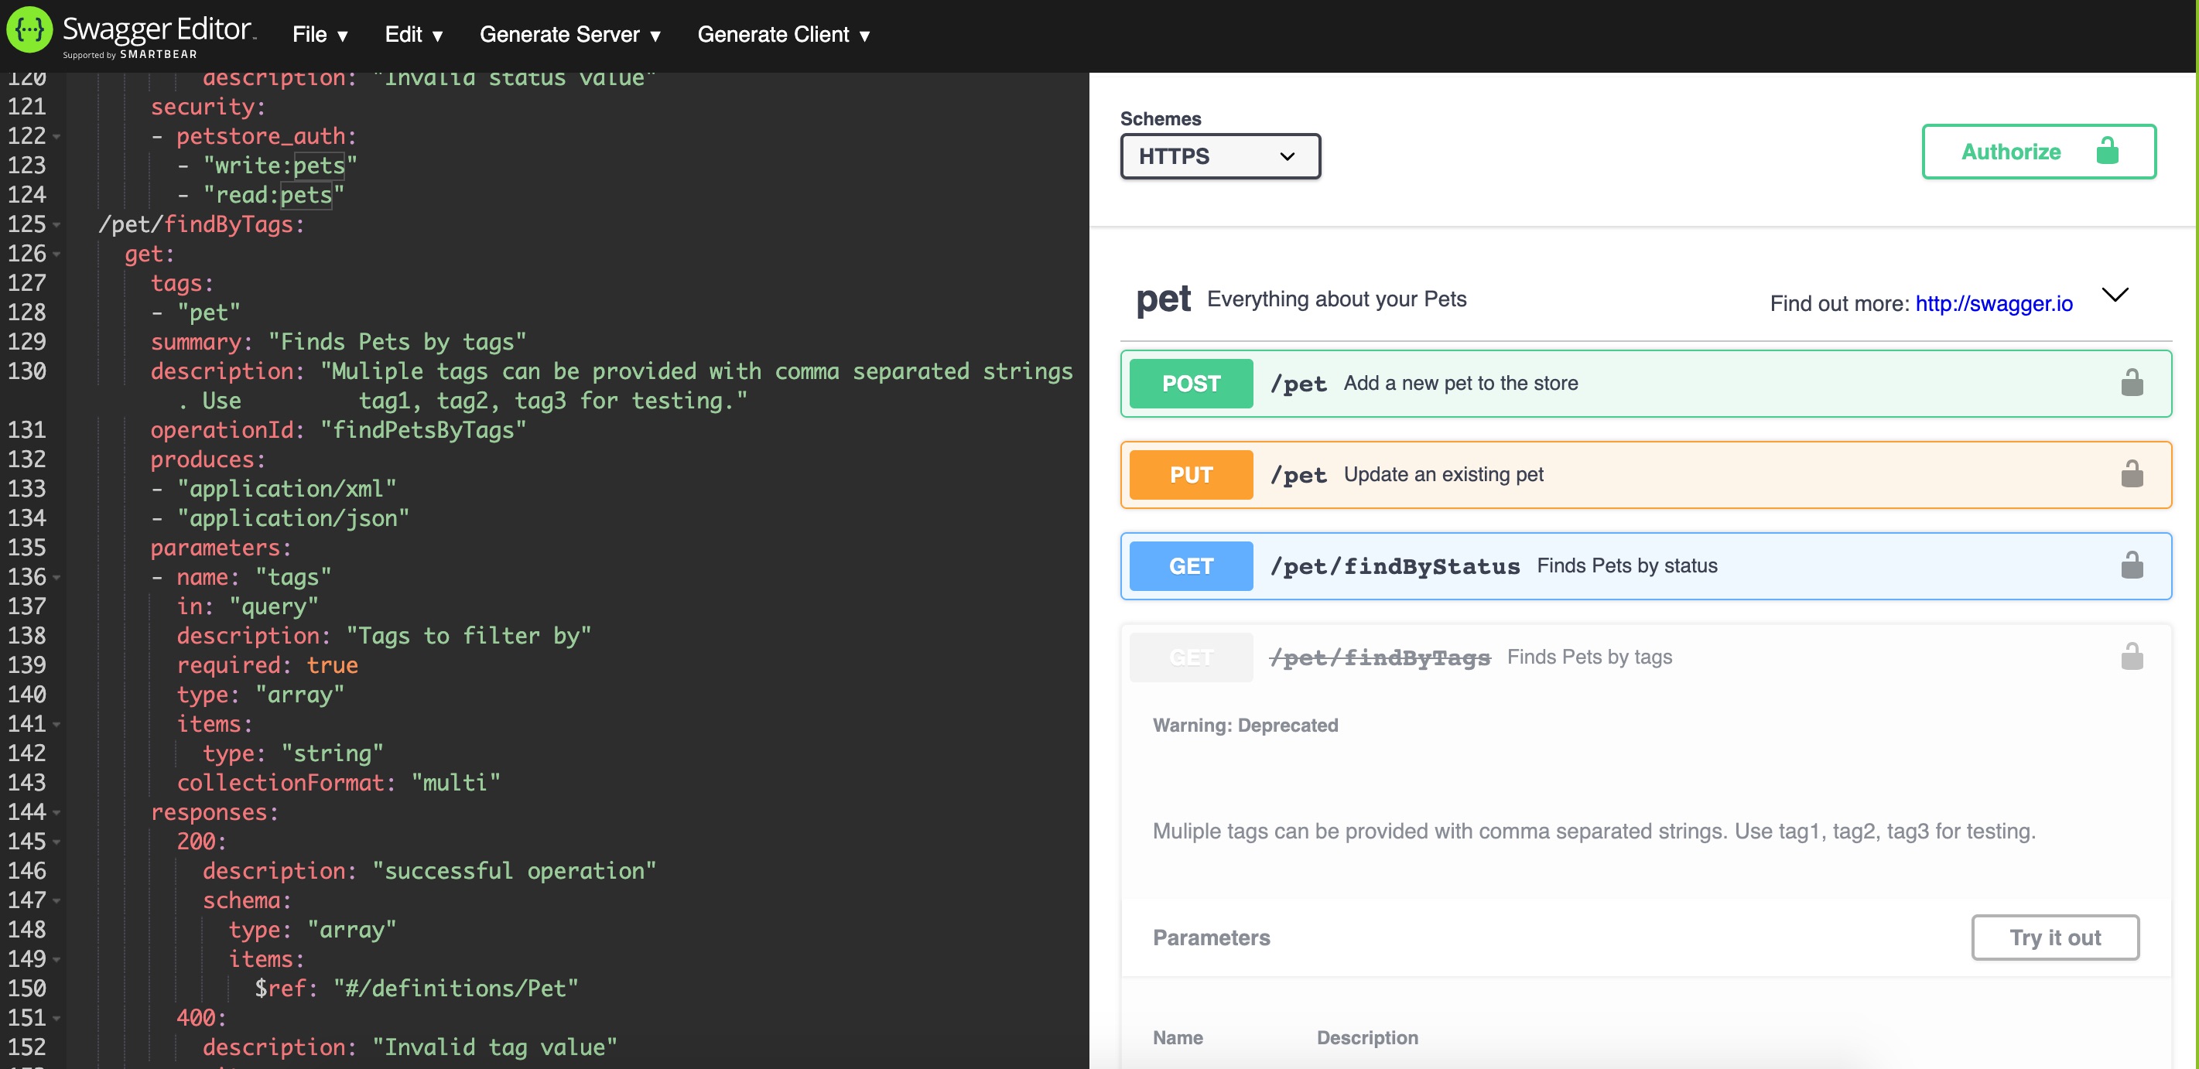This screenshot has height=1069, width=2199.
Task: Fold code at line 136 arrow
Action: 56,578
